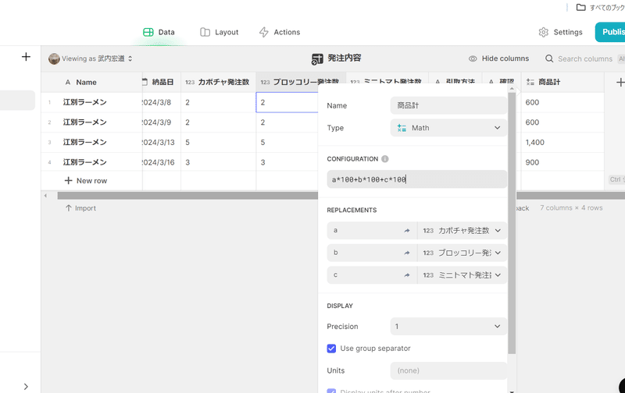This screenshot has height=393, width=625.
Task: Open the すべてのブック bookmarks folder
Action: pyautogui.click(x=600, y=8)
